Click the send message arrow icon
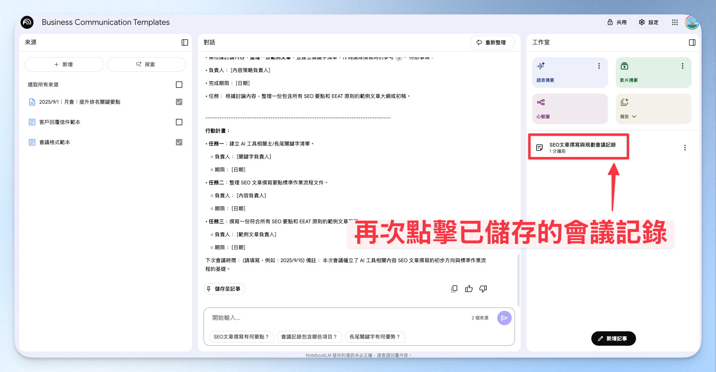This screenshot has height=372, width=716. click(x=504, y=318)
